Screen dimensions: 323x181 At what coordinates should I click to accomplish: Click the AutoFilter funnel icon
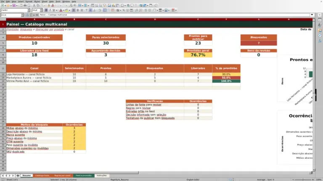pos(104,5)
